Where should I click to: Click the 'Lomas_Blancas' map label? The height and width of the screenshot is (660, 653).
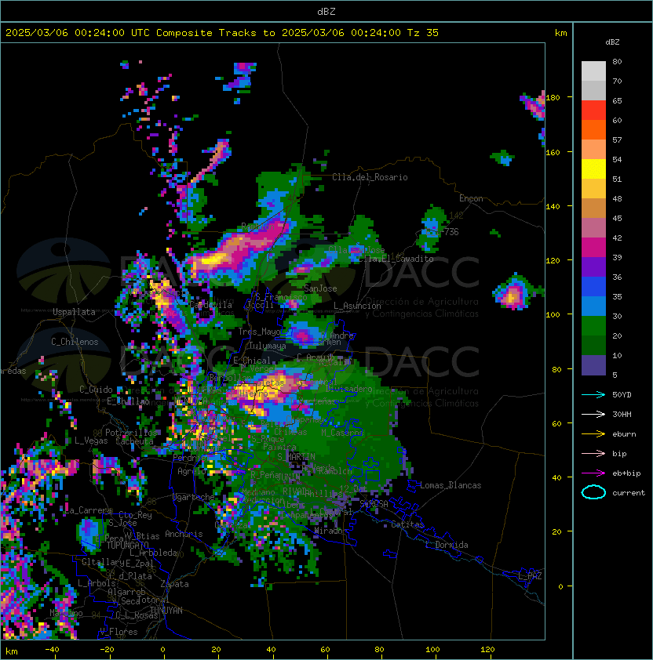click(451, 485)
